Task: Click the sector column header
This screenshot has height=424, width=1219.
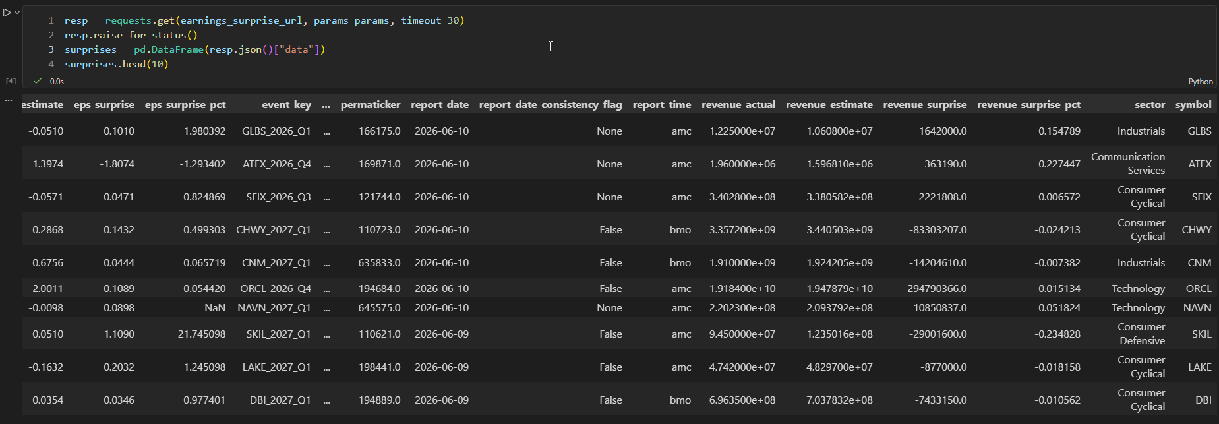Action: (1150, 105)
